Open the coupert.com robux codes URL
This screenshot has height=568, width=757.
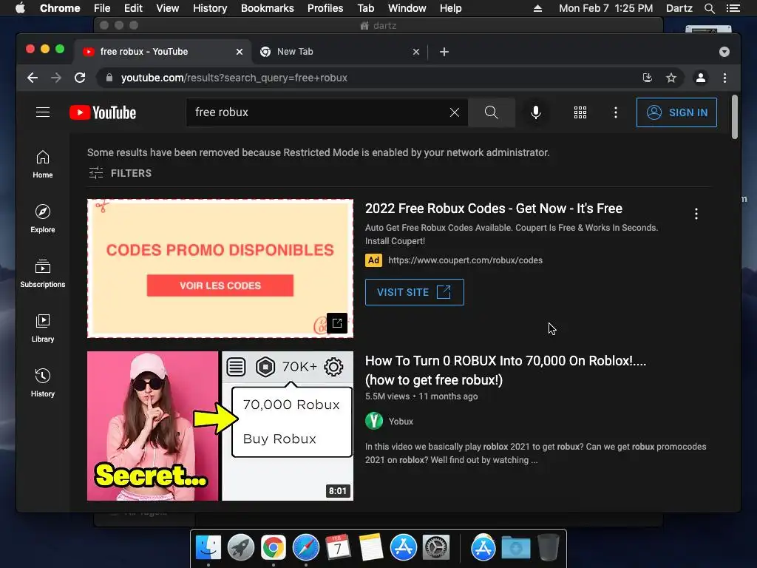[x=465, y=260]
